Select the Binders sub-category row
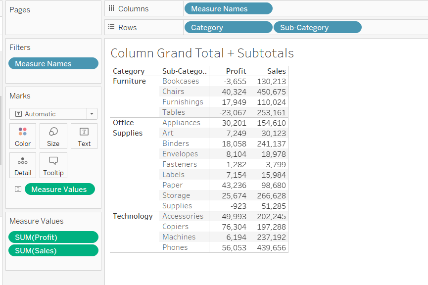Viewport: 428px width, 285px height. point(176,143)
